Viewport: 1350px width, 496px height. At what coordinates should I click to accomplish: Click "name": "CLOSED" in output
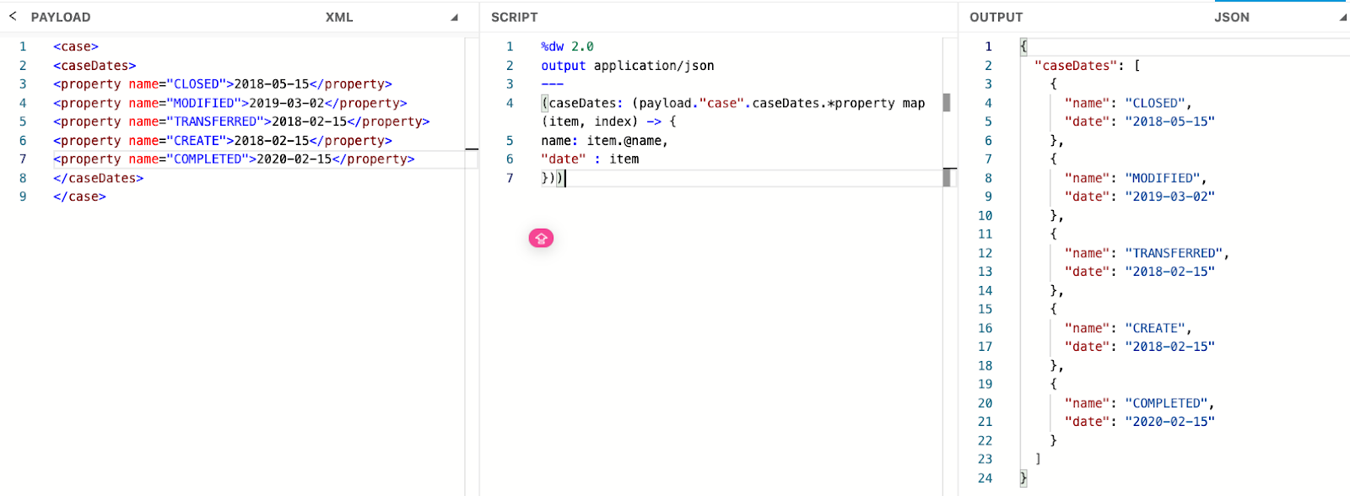tap(1128, 103)
